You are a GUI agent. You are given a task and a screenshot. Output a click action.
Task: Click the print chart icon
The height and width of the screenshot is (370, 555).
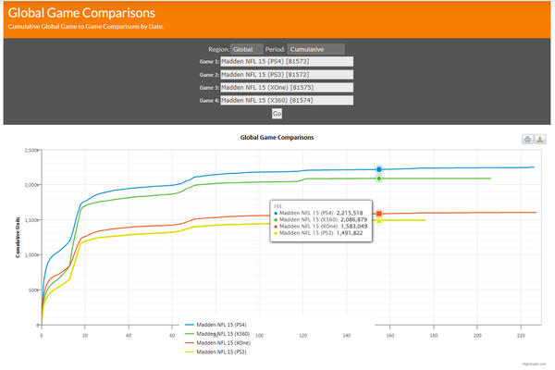[x=527, y=140]
